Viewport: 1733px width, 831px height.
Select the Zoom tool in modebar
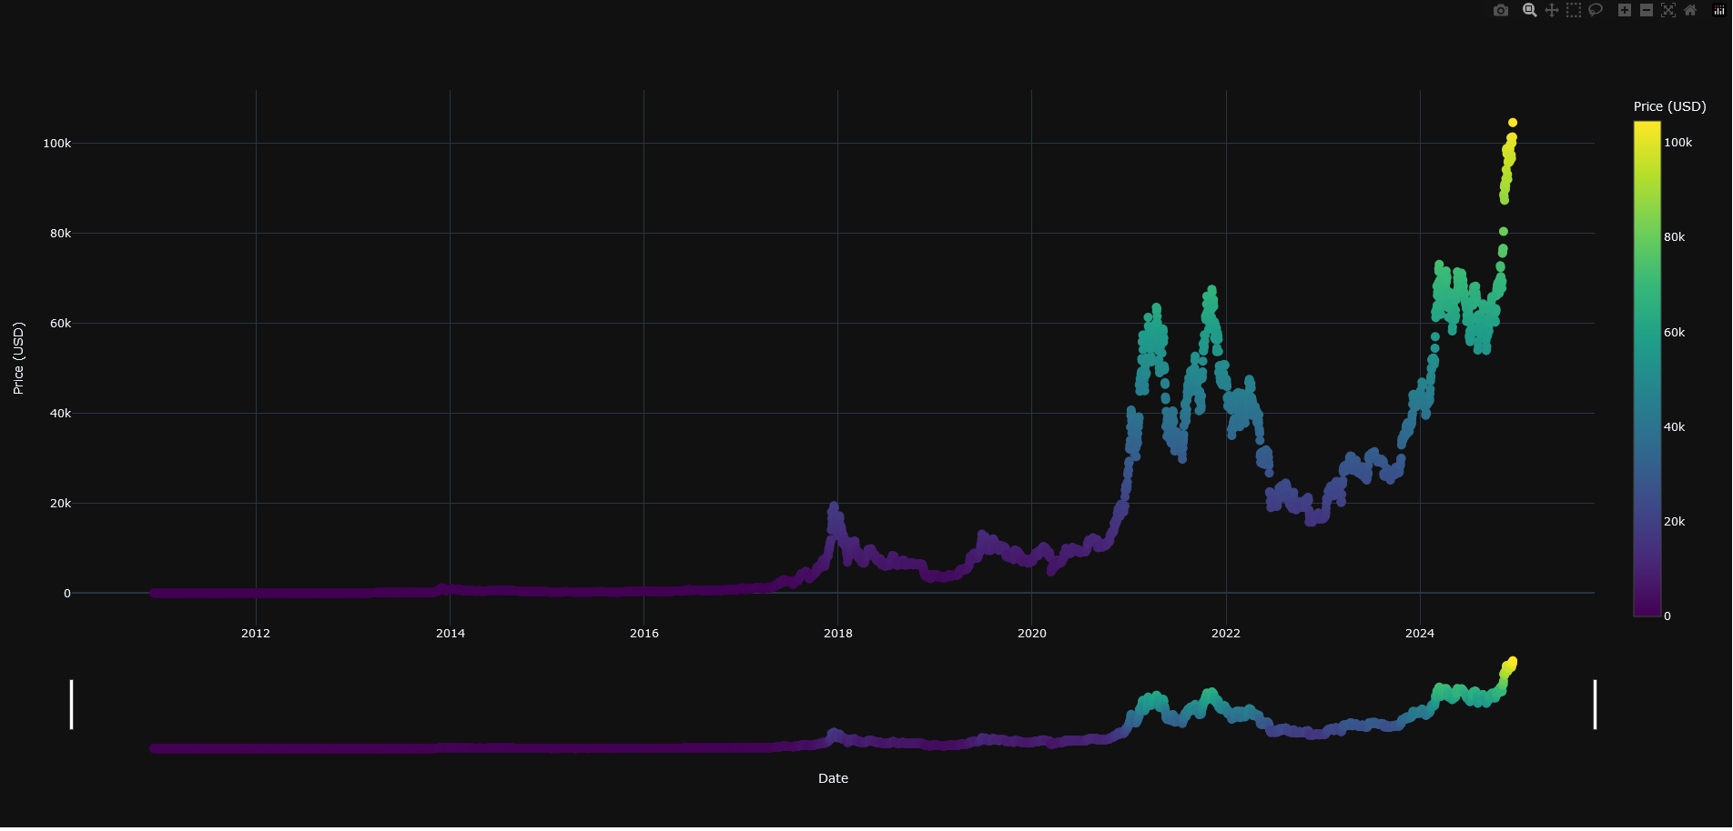(1530, 10)
